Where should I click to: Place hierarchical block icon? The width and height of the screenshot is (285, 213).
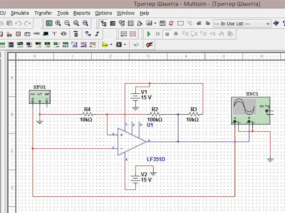(x=88, y=34)
